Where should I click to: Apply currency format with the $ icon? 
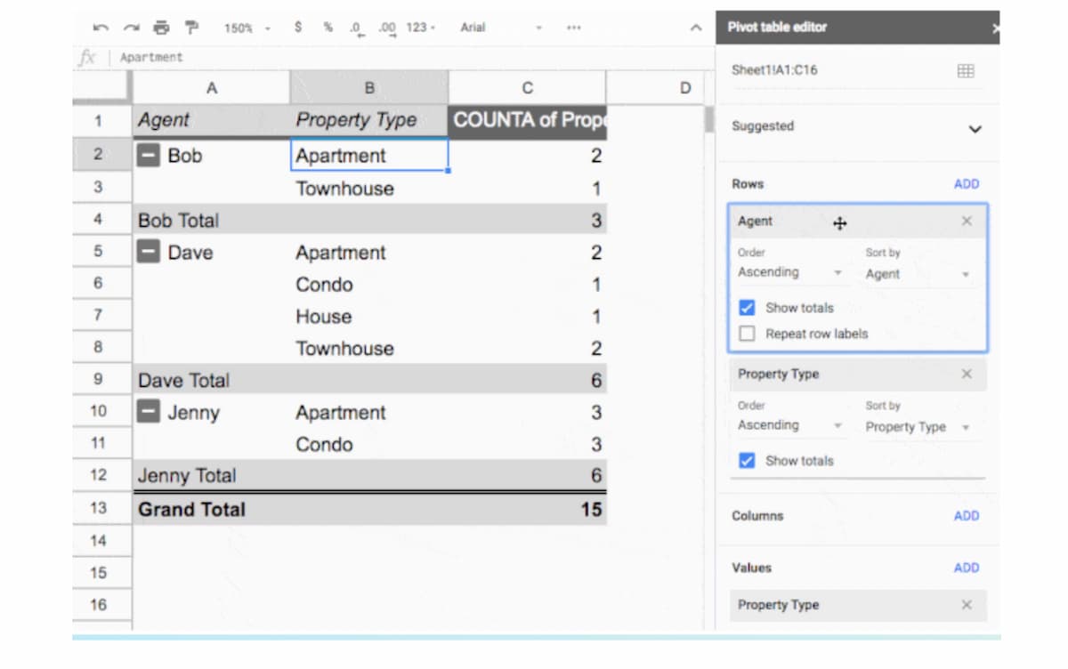[297, 28]
